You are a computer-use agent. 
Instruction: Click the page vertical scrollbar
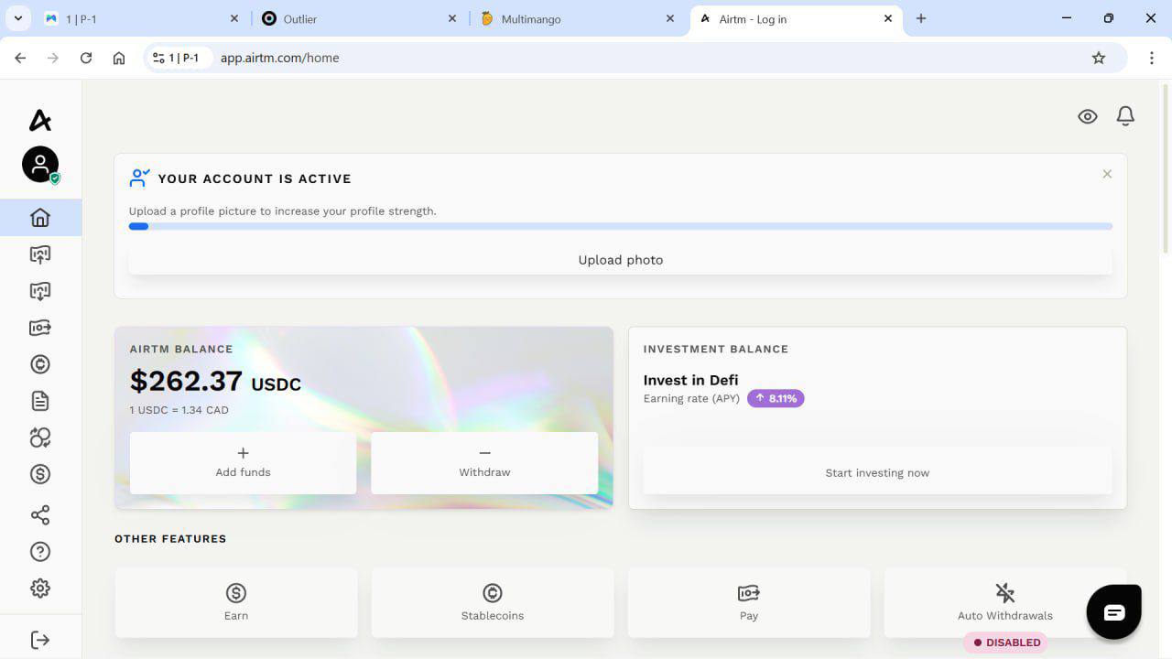[1166, 169]
